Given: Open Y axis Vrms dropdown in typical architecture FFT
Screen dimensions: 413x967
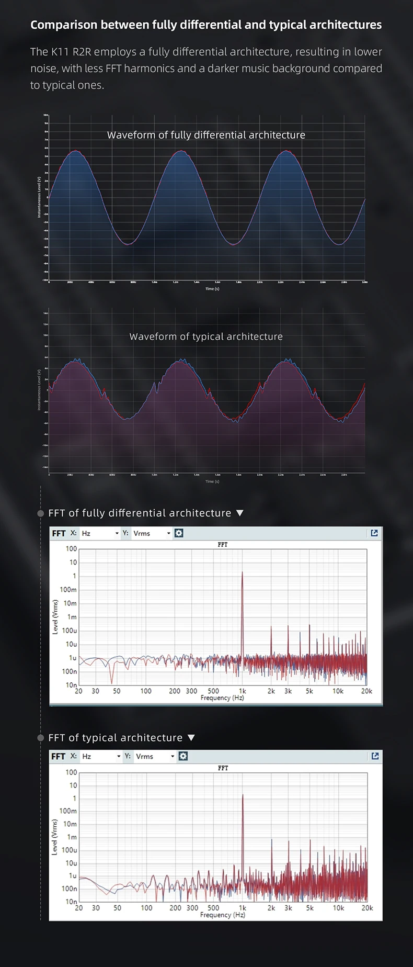Looking at the screenshot, I should click(155, 756).
